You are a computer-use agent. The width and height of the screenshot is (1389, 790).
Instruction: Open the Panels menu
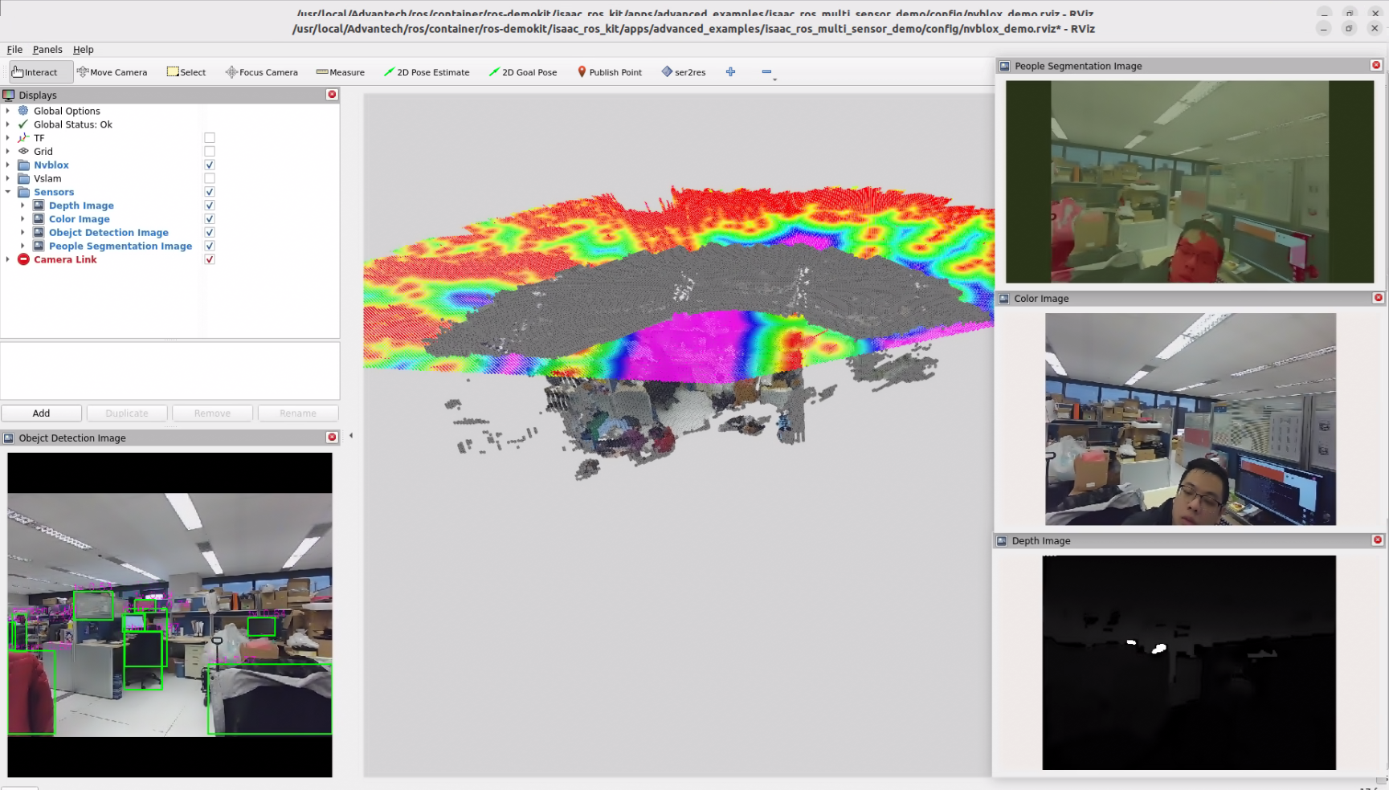click(47, 50)
